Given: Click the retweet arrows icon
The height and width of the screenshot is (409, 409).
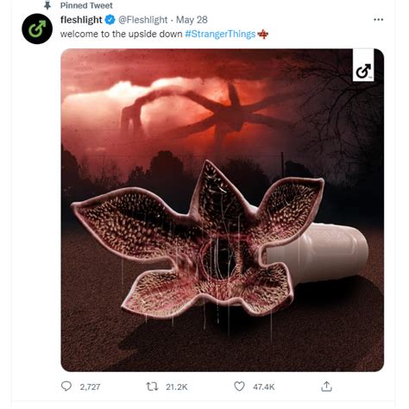Looking at the screenshot, I should click(152, 387).
